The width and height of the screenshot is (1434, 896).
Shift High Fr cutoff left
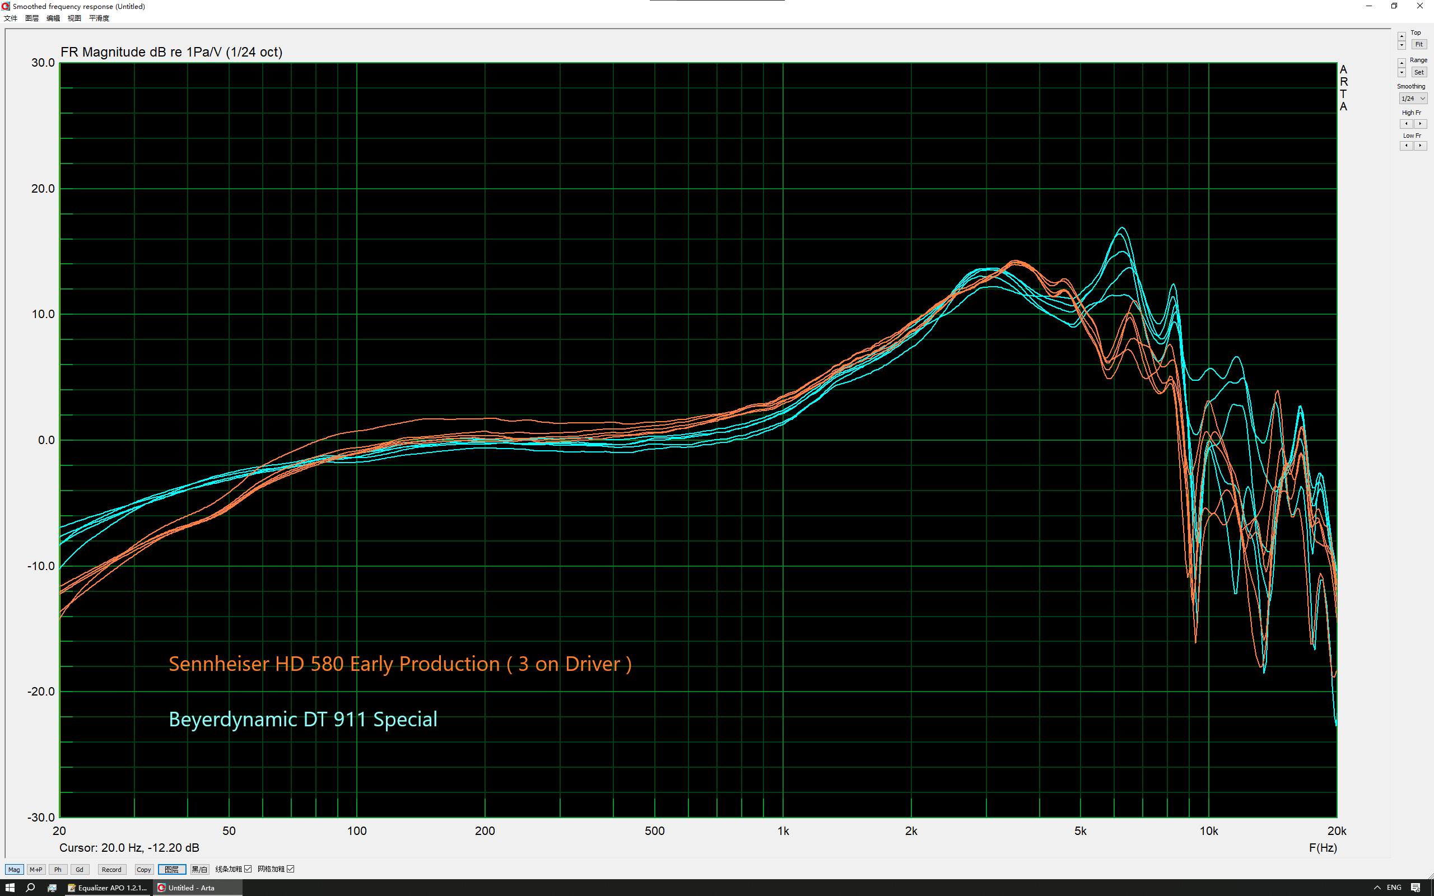click(1406, 124)
